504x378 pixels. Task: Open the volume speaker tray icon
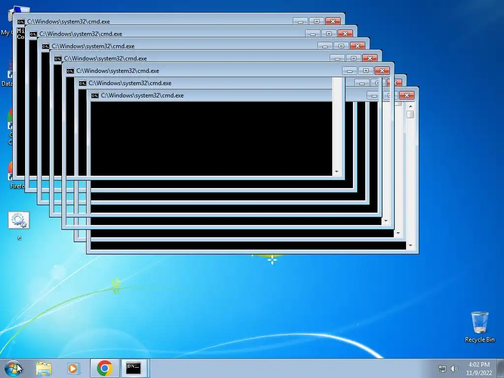pyautogui.click(x=454, y=369)
